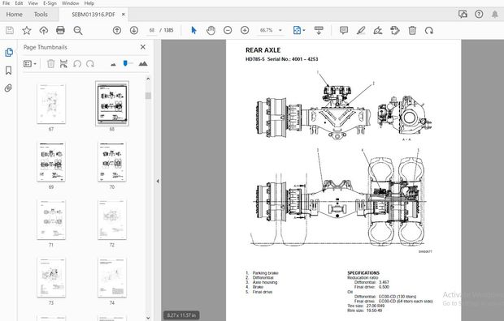
Task: Click the REAR AXLE page heading
Action: tap(263, 50)
